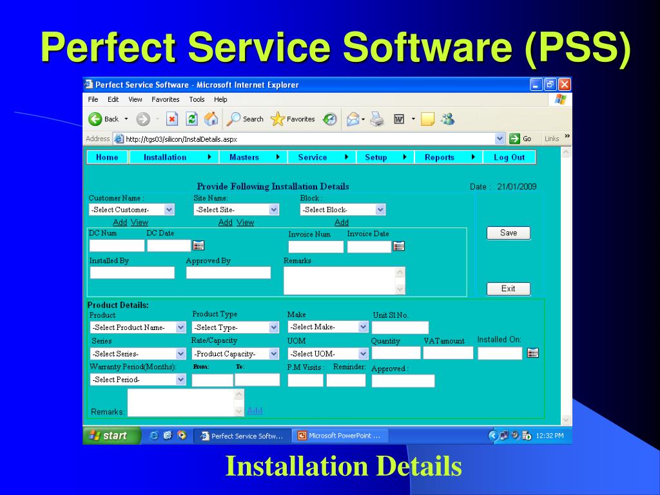Click the Unit Sl No input field
660x495 pixels.
point(400,327)
